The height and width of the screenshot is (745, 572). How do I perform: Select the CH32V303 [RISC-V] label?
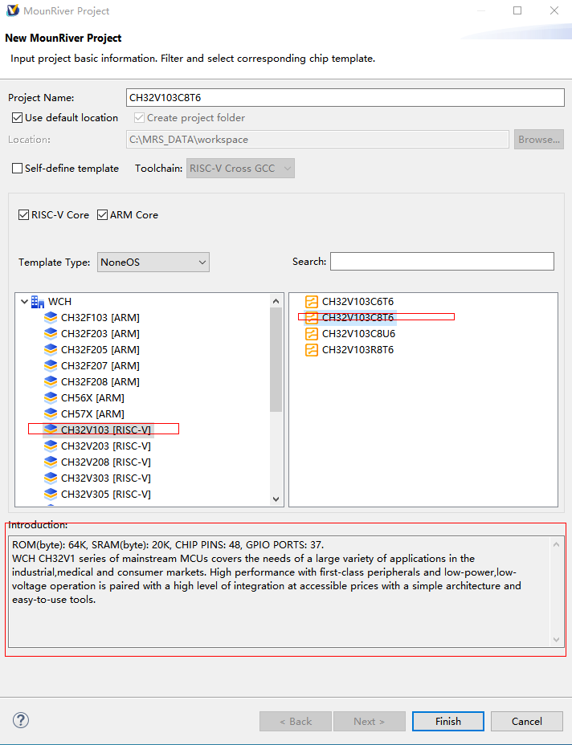pos(106,478)
